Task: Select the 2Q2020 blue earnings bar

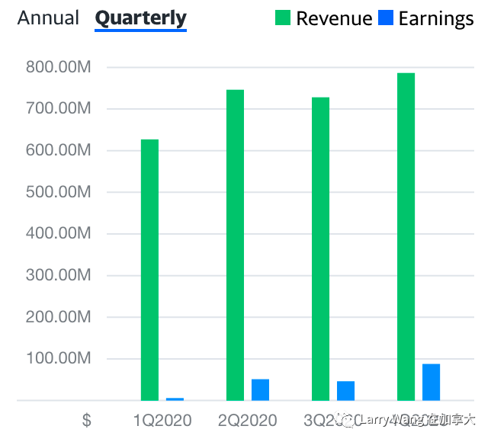Action: 260,389
